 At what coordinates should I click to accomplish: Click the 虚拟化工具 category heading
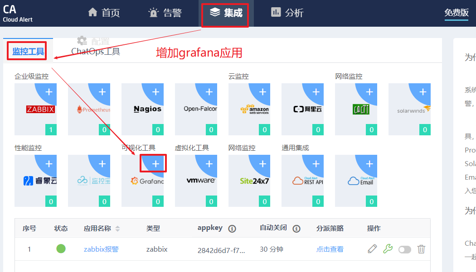click(x=192, y=148)
